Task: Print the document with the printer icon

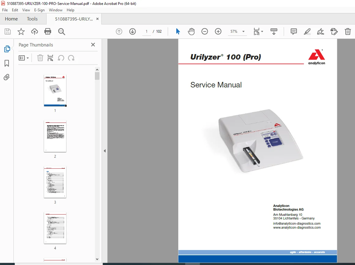Action: 48,31
